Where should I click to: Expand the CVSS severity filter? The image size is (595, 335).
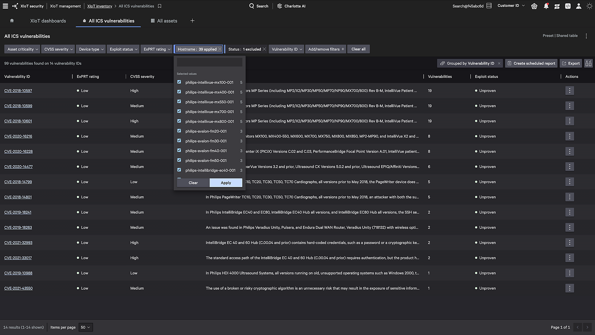[58, 49]
